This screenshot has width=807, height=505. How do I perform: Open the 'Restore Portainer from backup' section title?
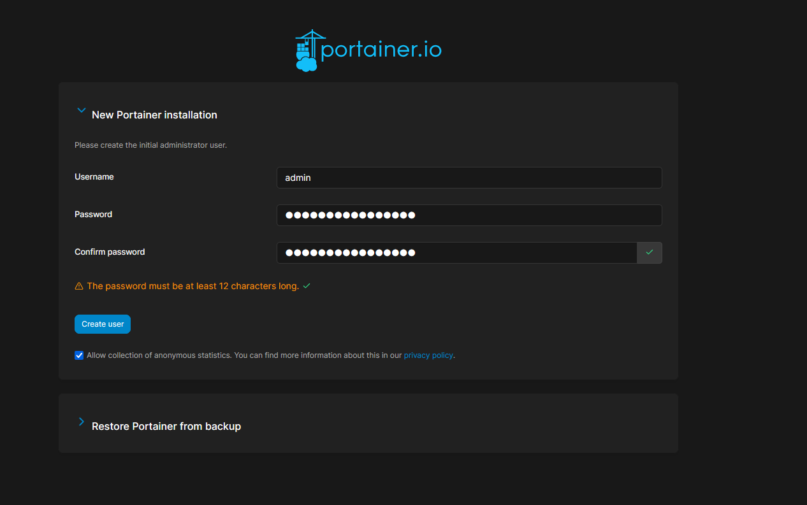[x=166, y=427]
